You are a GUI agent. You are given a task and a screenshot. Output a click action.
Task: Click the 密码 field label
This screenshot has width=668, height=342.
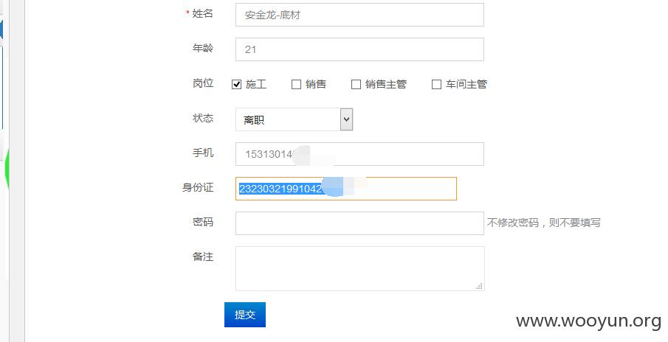(x=203, y=222)
